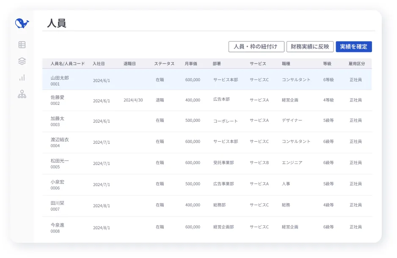Open the table view sidebar icon
The height and width of the screenshot is (258, 397).
coord(22,45)
